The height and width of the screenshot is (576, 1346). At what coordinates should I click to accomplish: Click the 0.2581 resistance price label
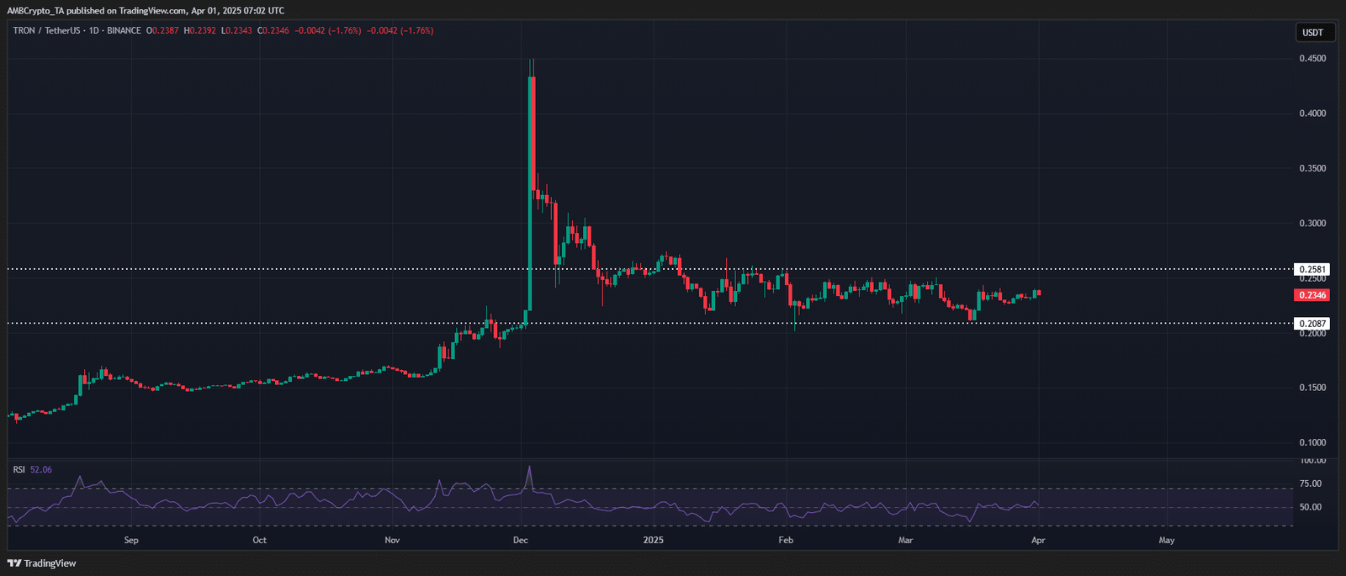click(1312, 270)
